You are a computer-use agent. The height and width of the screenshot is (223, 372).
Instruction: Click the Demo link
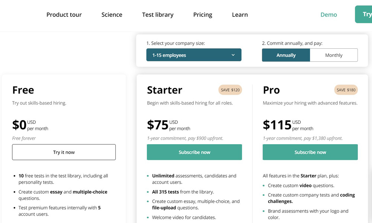[x=328, y=15]
